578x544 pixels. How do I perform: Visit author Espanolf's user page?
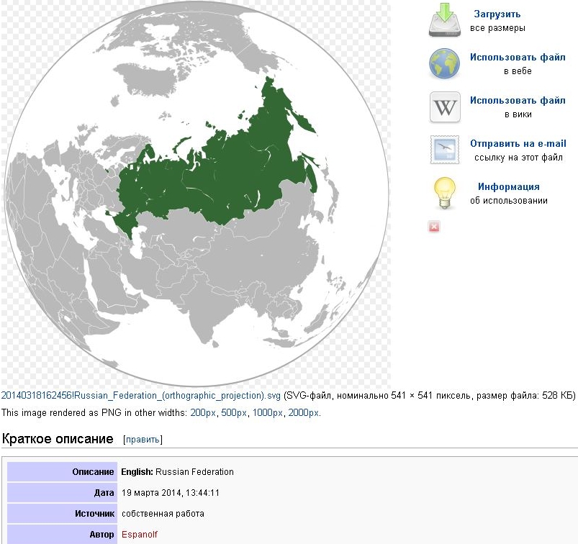click(139, 535)
